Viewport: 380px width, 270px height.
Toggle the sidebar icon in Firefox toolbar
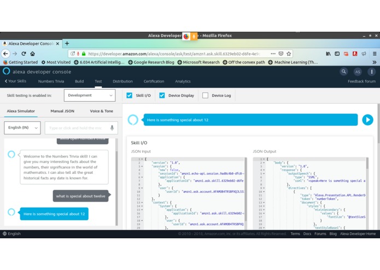337,54
